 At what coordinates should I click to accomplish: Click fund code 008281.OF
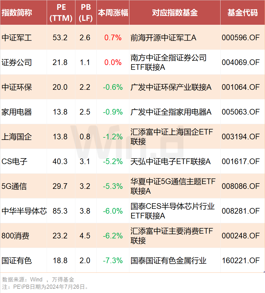[x=241, y=211]
